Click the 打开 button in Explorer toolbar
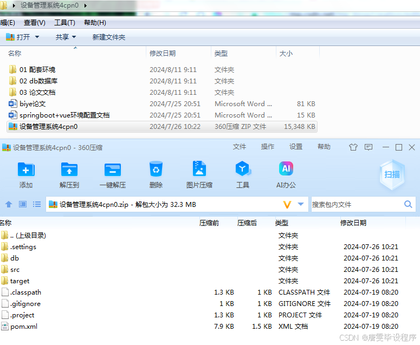The image size is (420, 345). point(18,37)
